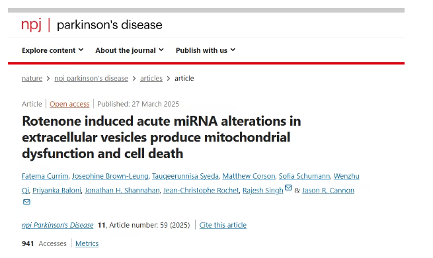This screenshot has height=258, width=433.
Task: Expand the Explore content dropdown
Action: pyautogui.click(x=52, y=50)
